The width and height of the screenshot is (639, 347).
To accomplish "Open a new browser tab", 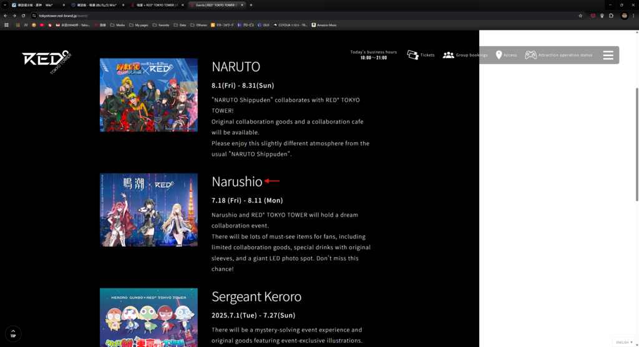I will [x=251, y=5].
